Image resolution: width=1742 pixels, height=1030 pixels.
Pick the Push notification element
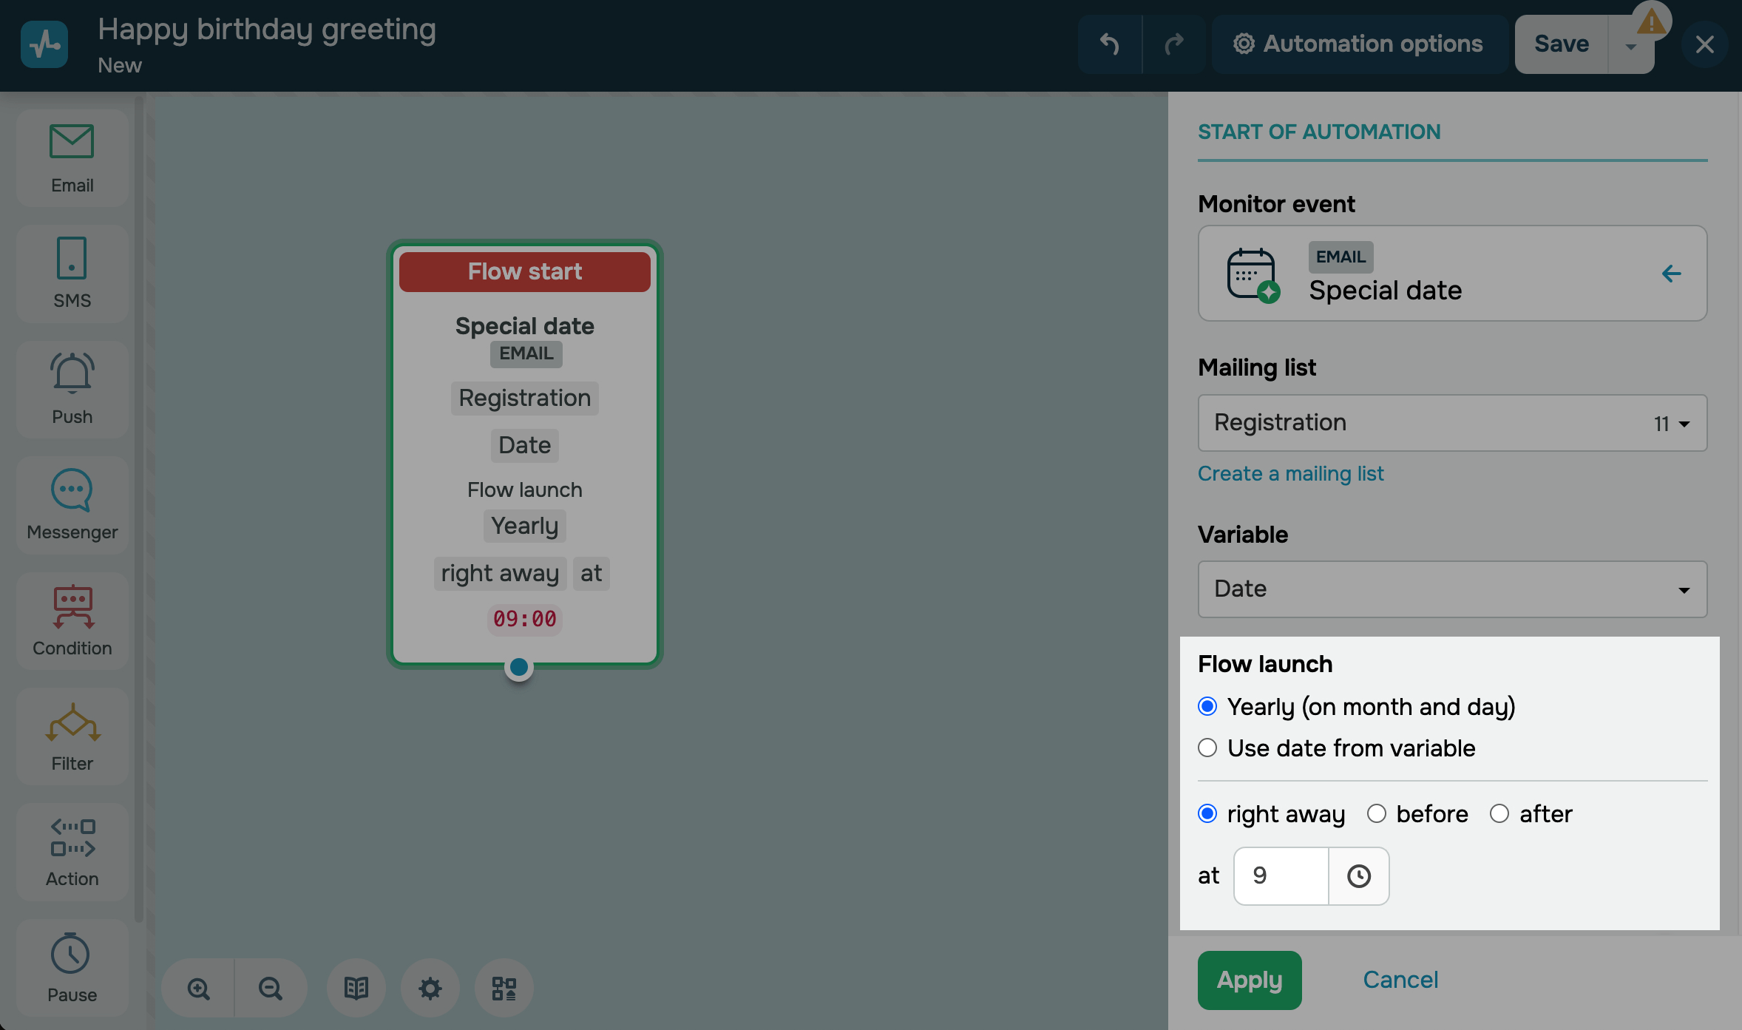pos(72,388)
